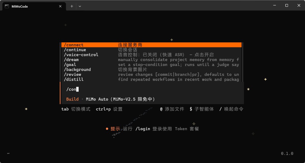Image resolution: width=305 pixels, height=163 pixels.
Task: Expand the terminal profiles dropdown arrow
Action: [x=80, y=6]
